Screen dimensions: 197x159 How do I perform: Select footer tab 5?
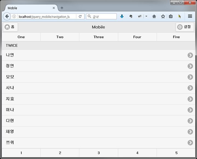tap(176, 153)
